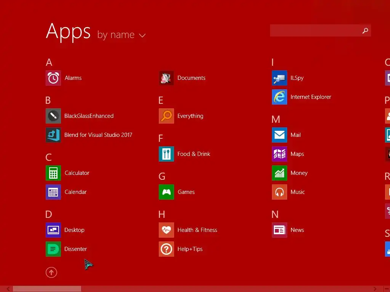Select the letter M group header
The width and height of the screenshot is (390, 292).
pos(276,119)
